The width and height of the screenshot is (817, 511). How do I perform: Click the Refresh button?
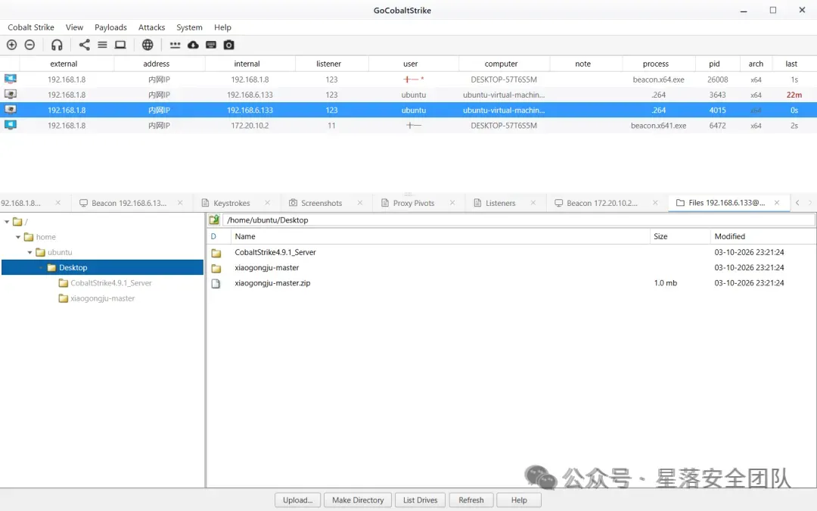point(471,500)
